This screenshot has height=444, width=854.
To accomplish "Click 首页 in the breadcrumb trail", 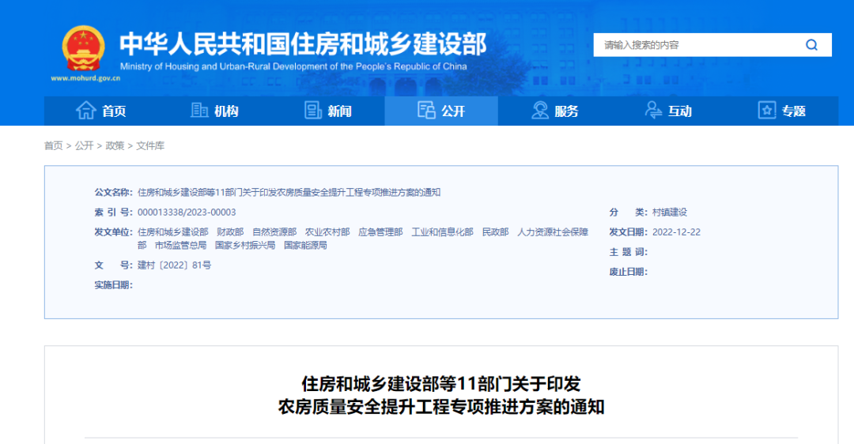I will [53, 145].
